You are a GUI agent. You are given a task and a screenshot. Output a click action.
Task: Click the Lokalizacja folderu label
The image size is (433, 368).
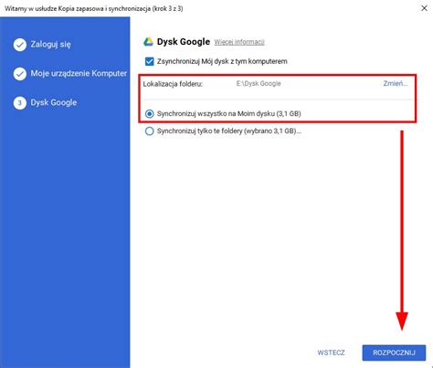173,84
